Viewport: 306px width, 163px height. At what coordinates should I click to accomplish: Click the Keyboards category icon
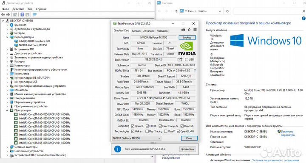tap(11, 66)
